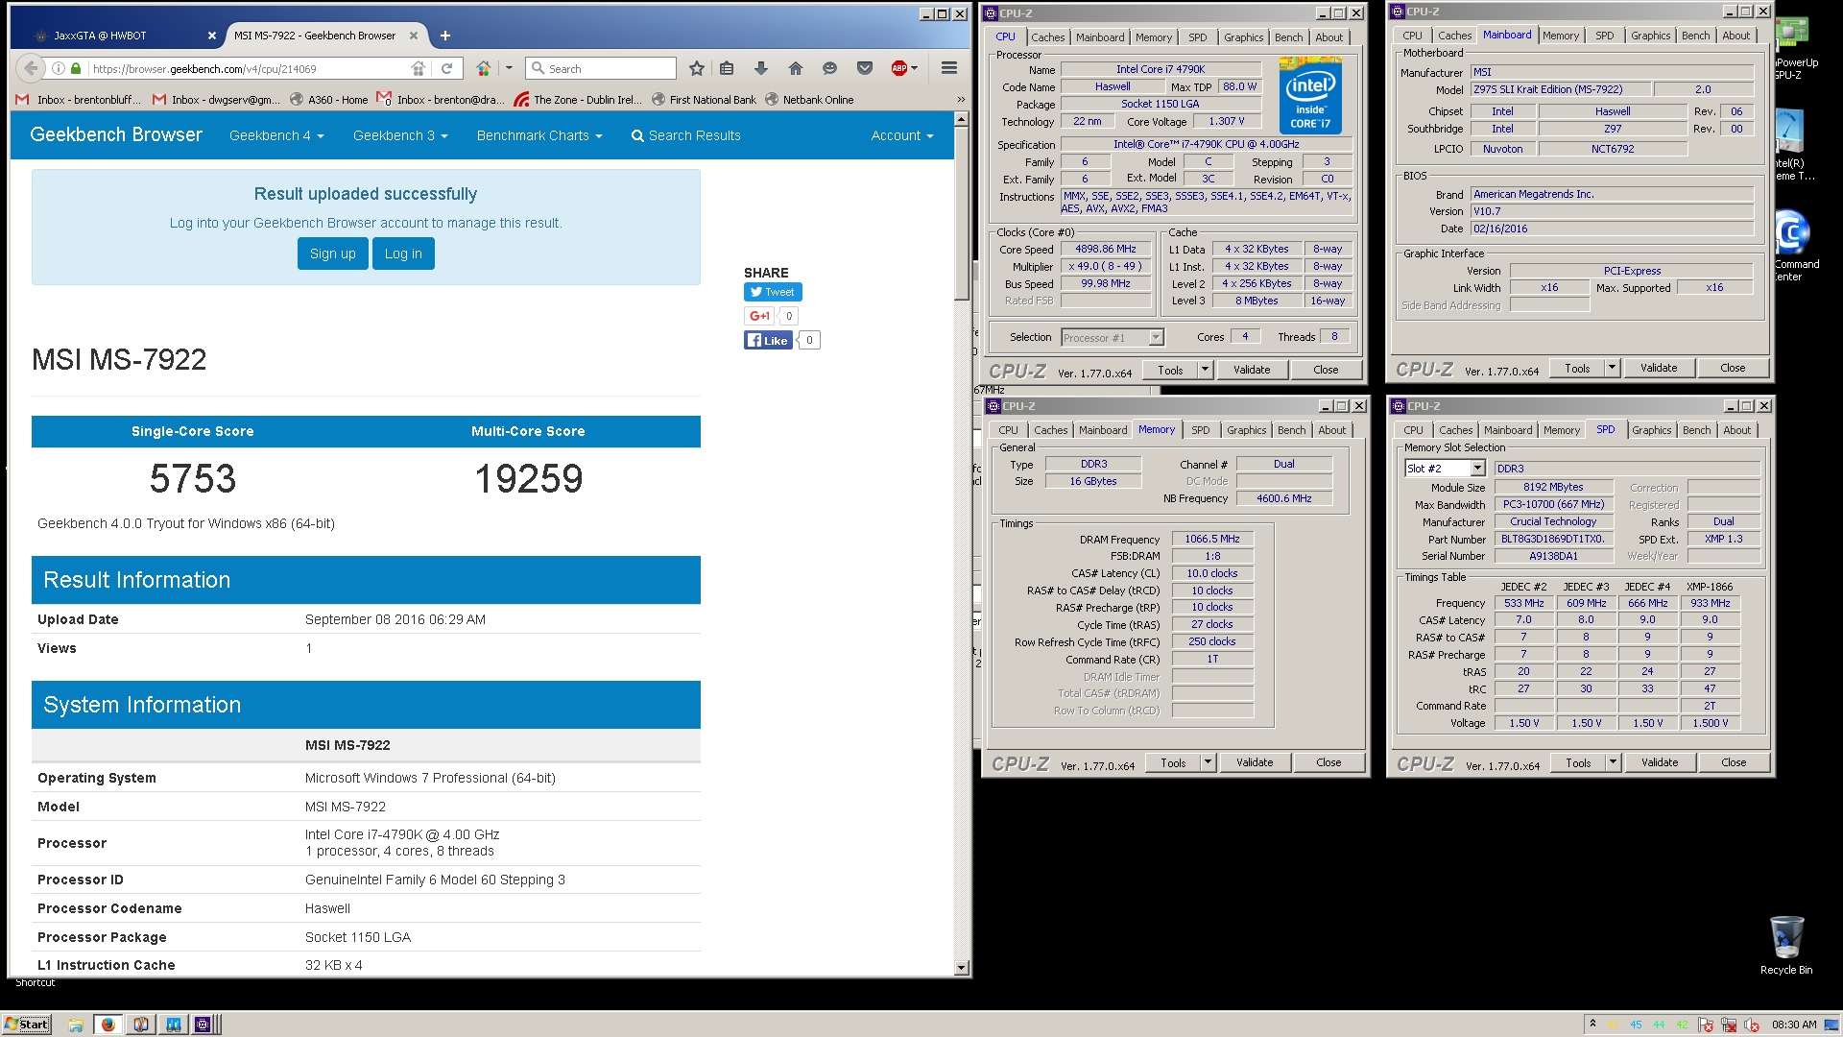Share result on Google Plus

pos(758,316)
